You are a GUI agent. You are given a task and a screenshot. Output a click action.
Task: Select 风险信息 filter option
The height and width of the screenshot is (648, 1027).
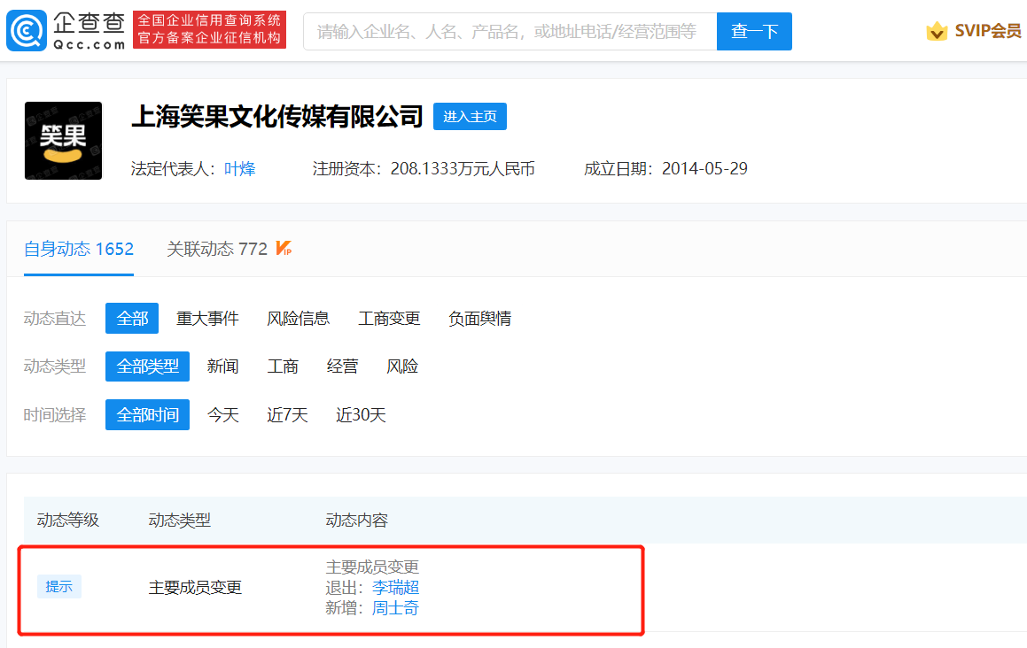[x=299, y=319]
